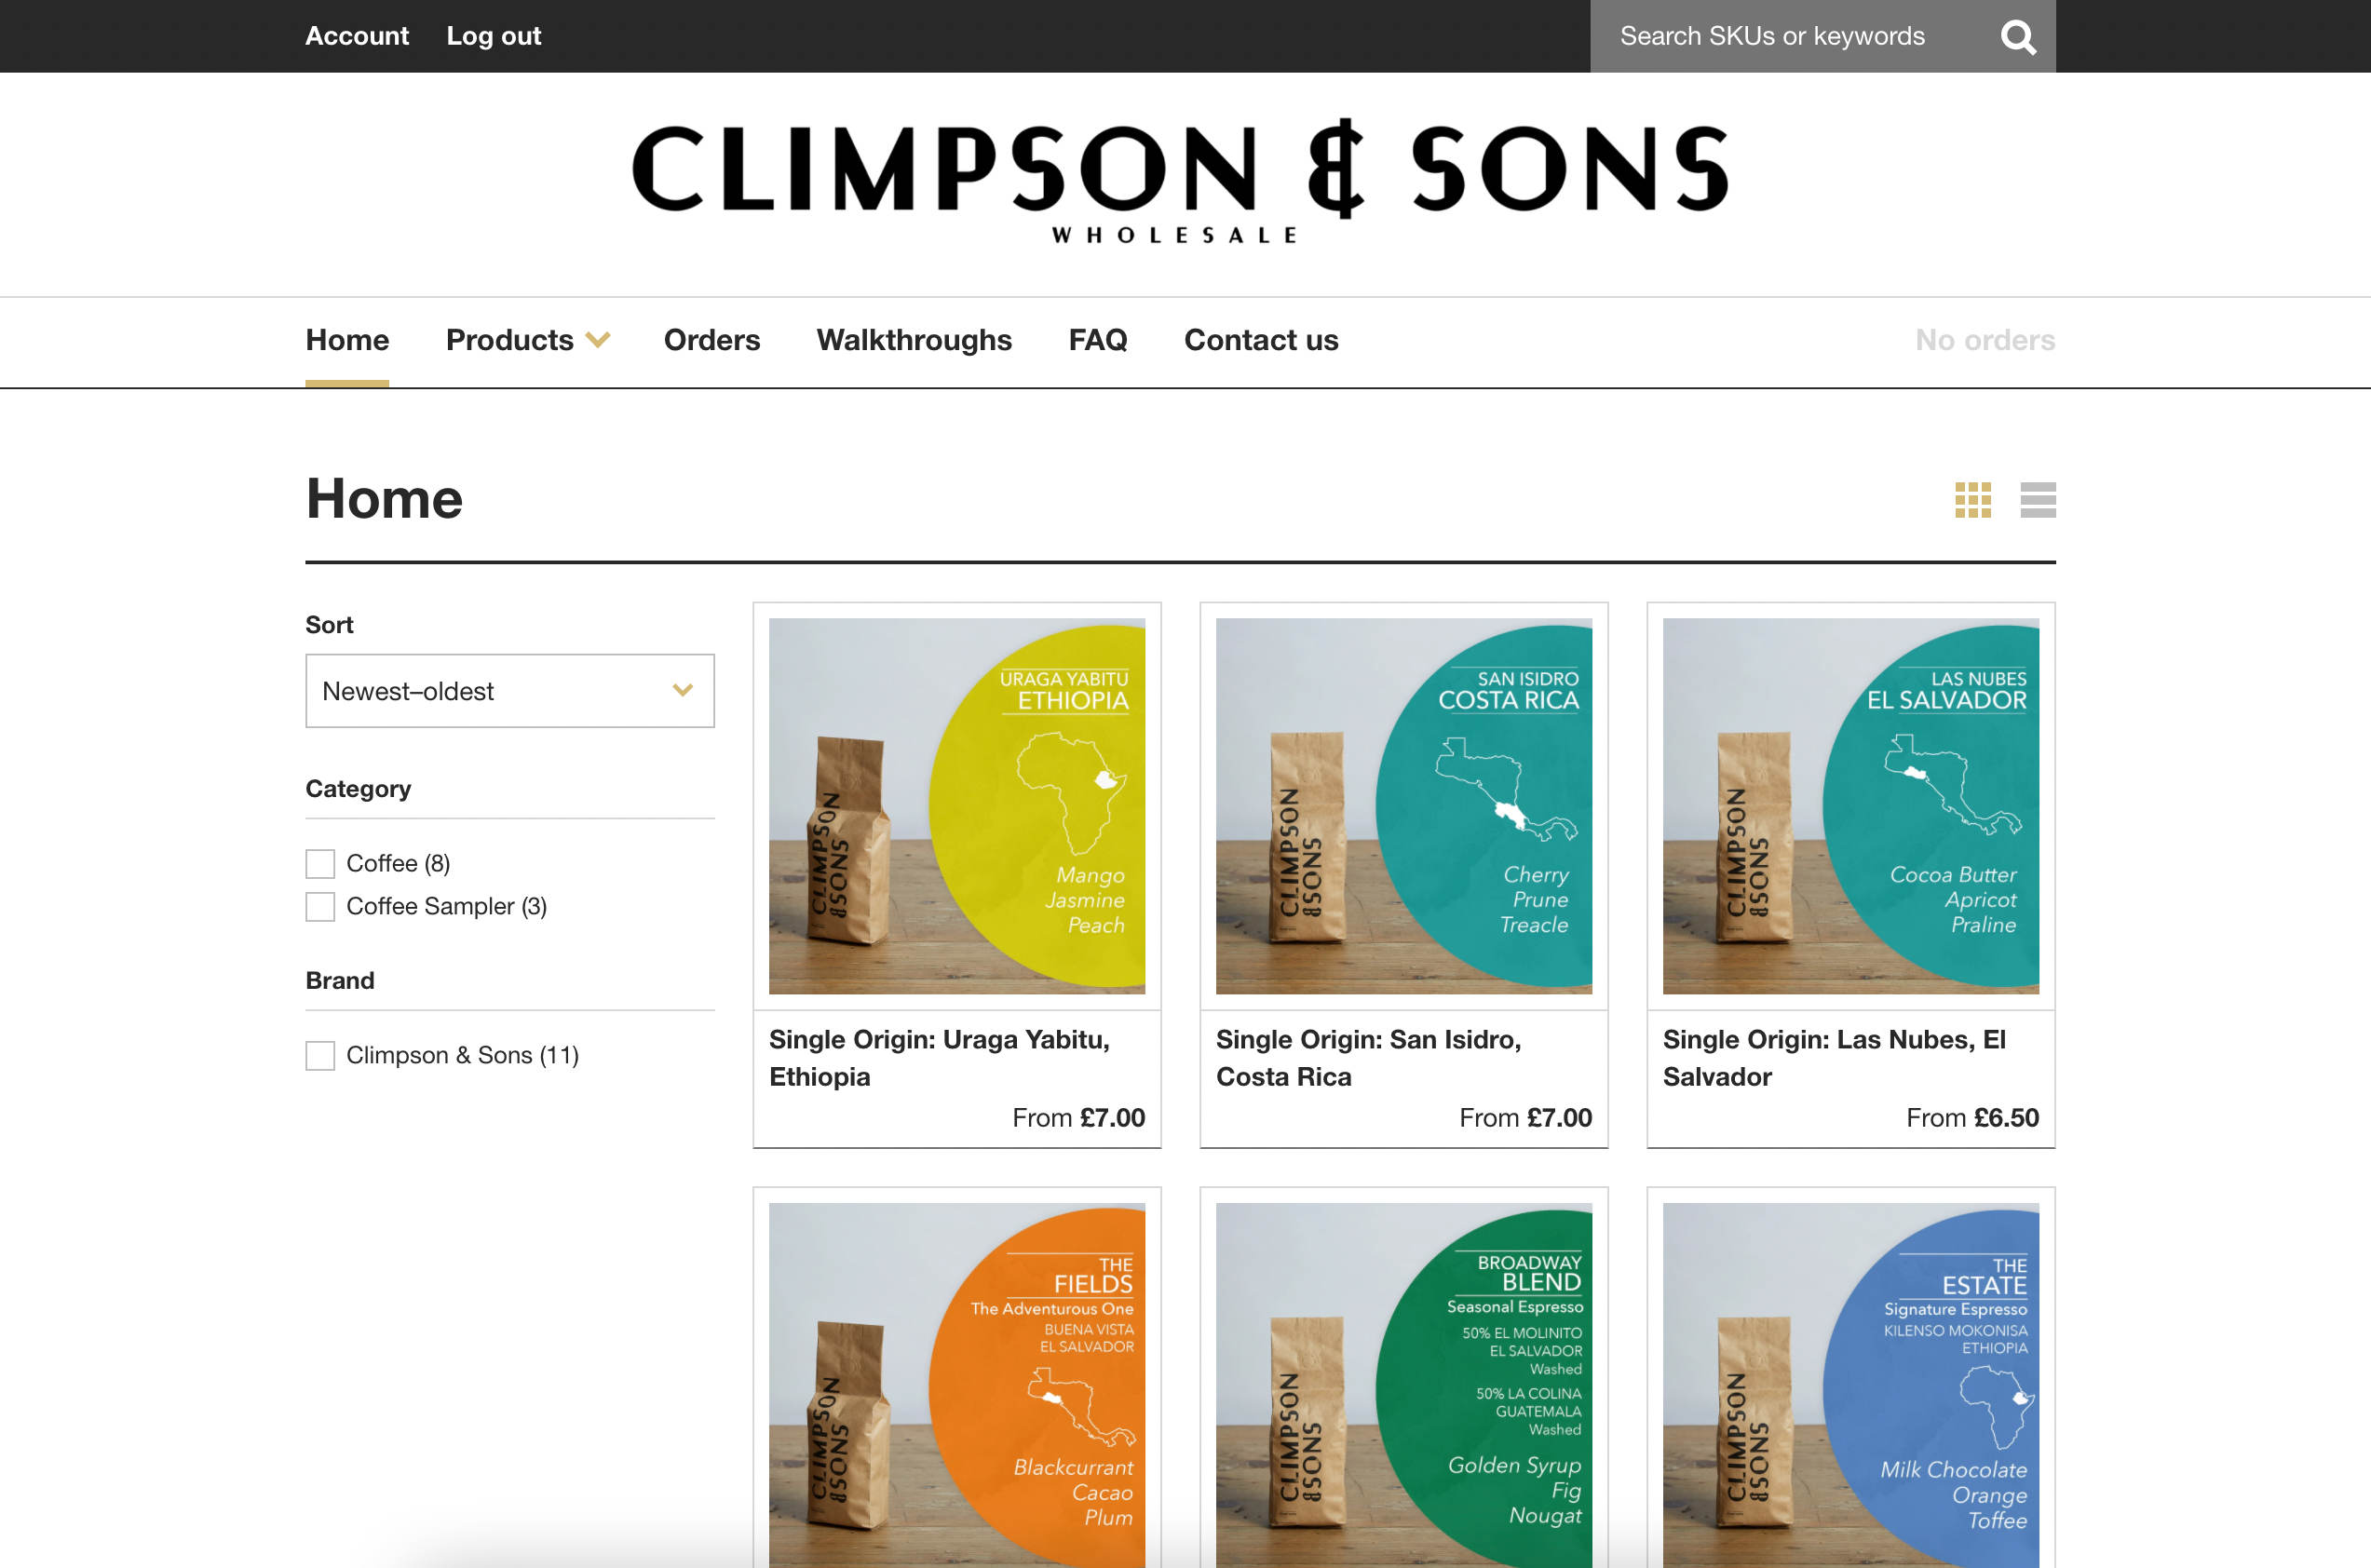Open the Las Nubes El Salvador product image
The image size is (2371, 1568).
pos(1851,806)
